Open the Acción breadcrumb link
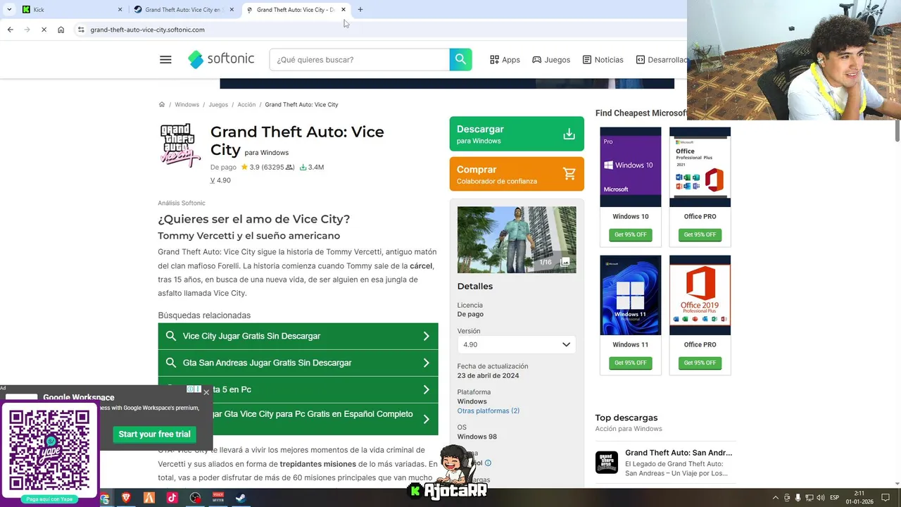Image resolution: width=901 pixels, height=507 pixels. (246, 104)
